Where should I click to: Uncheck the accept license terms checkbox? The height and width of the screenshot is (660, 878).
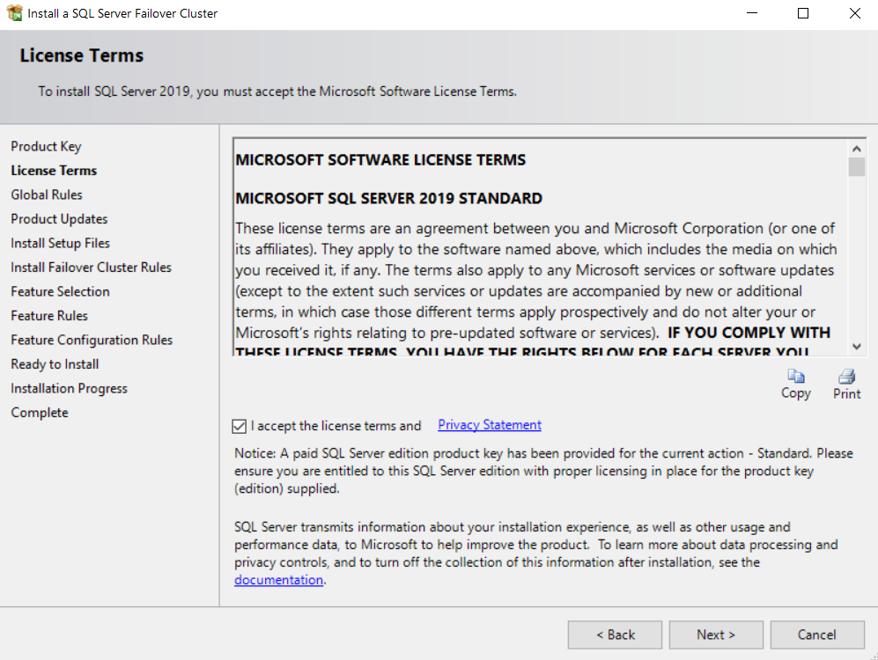pyautogui.click(x=240, y=426)
